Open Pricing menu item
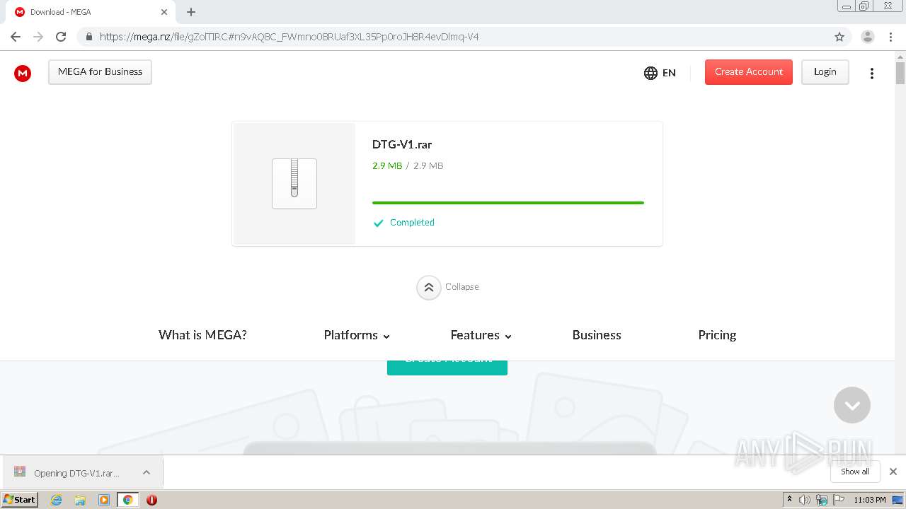 (717, 335)
